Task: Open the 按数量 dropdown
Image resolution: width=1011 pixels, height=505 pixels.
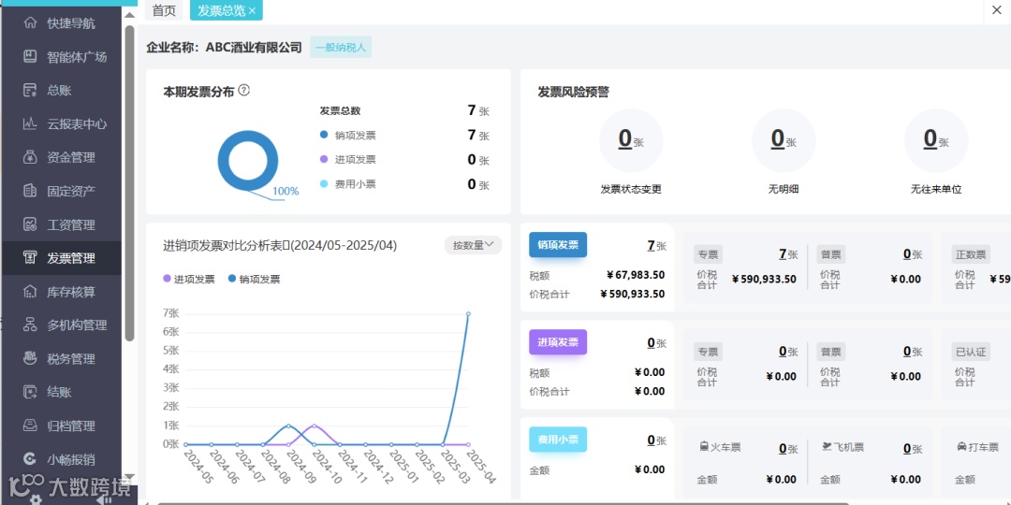Action: 474,245
